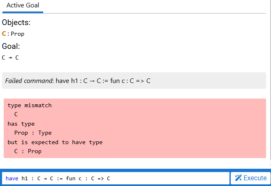Click the orange C object name
This screenshot has height=186, width=271.
tap(4, 34)
